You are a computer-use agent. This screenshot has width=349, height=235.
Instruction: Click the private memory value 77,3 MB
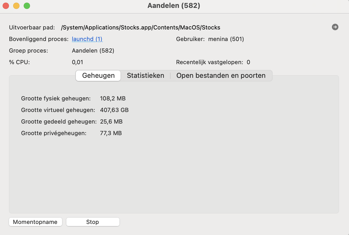111,133
